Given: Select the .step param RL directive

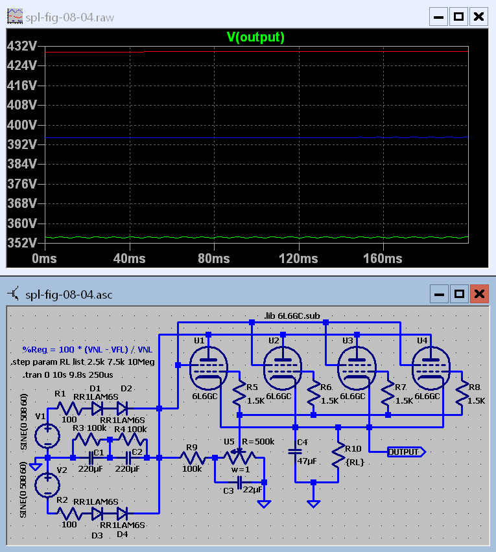Looking at the screenshot, I should click(82, 362).
